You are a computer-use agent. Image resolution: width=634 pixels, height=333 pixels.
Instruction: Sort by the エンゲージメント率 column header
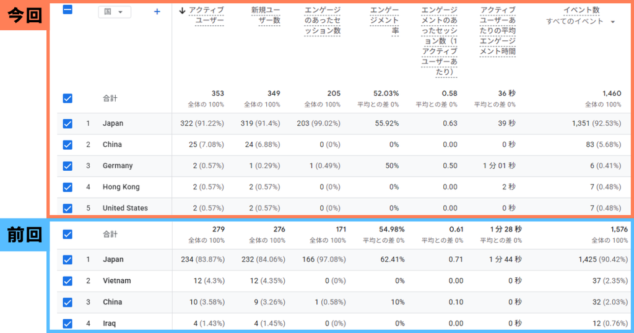384,20
